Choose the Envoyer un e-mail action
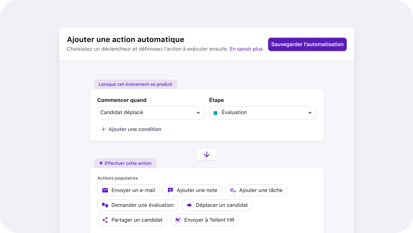Image resolution: width=413 pixels, height=233 pixels. coord(128,190)
